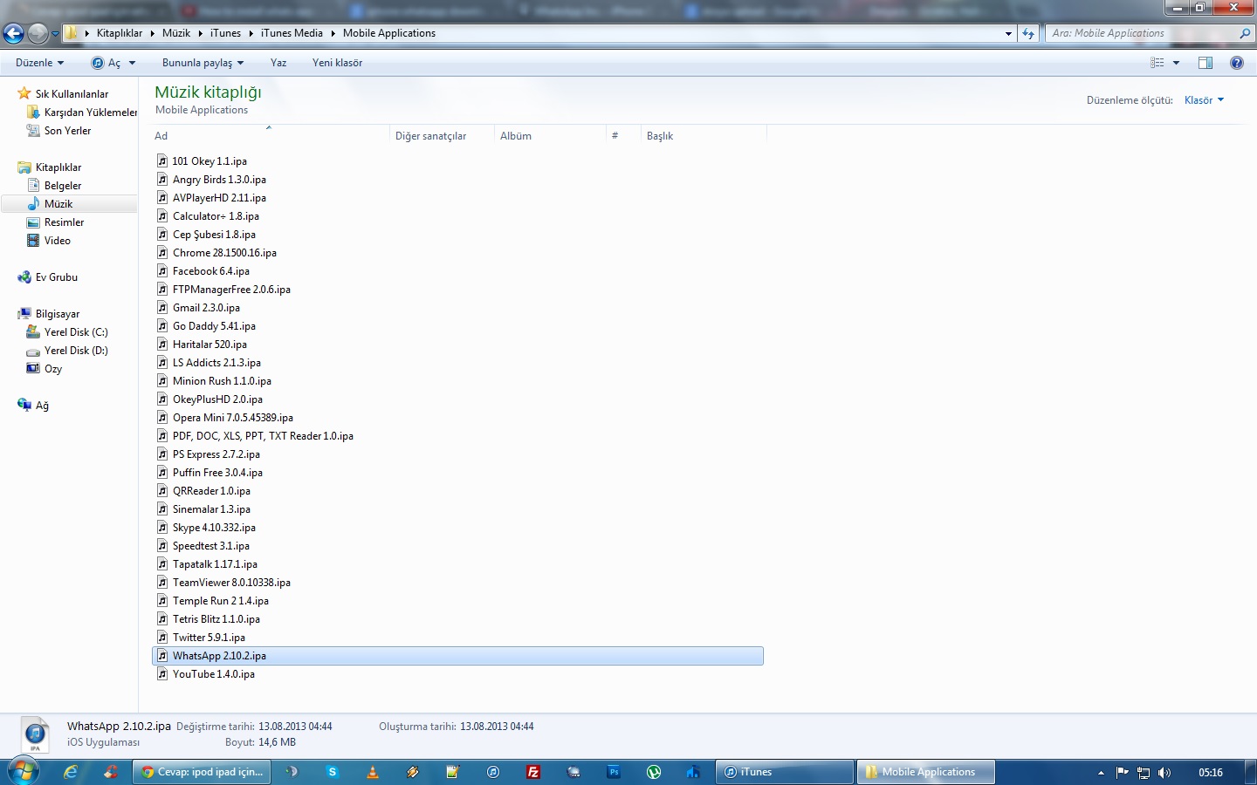Open recent pages dropdown beside navigation arrows
Screen dimensions: 1257x785
pyautogui.click(x=56, y=34)
